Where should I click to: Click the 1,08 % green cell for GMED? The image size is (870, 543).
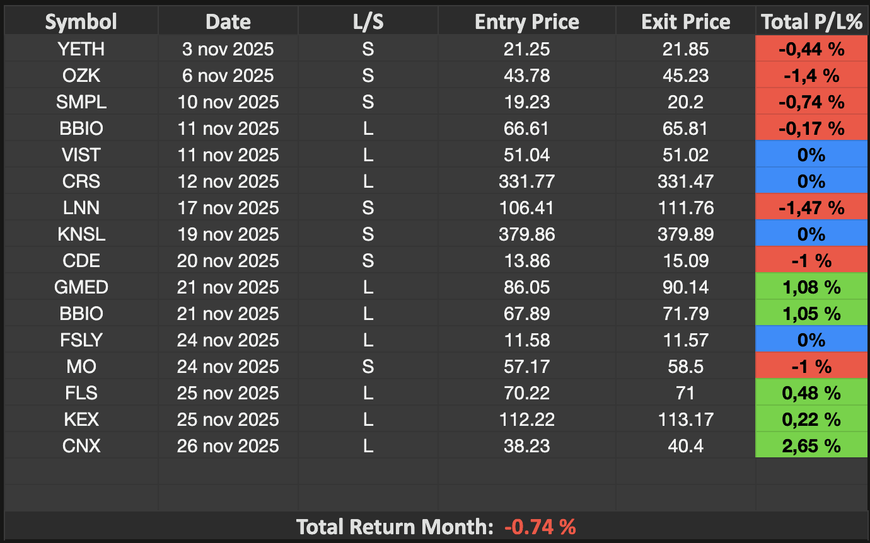point(811,287)
